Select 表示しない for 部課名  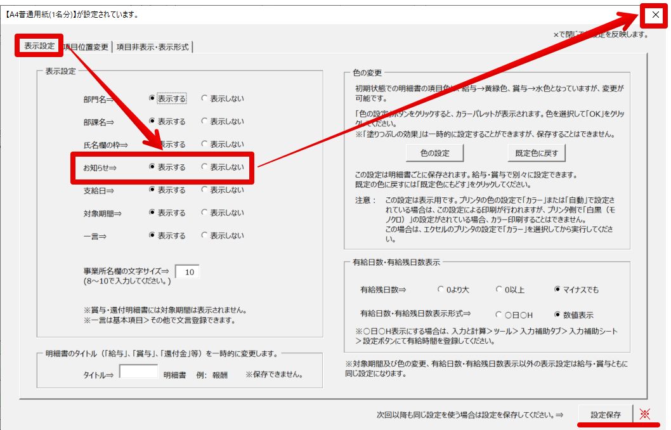tap(205, 121)
